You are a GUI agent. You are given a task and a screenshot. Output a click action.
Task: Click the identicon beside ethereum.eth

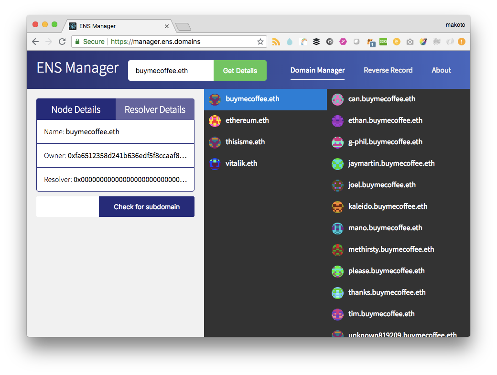tap(215, 121)
